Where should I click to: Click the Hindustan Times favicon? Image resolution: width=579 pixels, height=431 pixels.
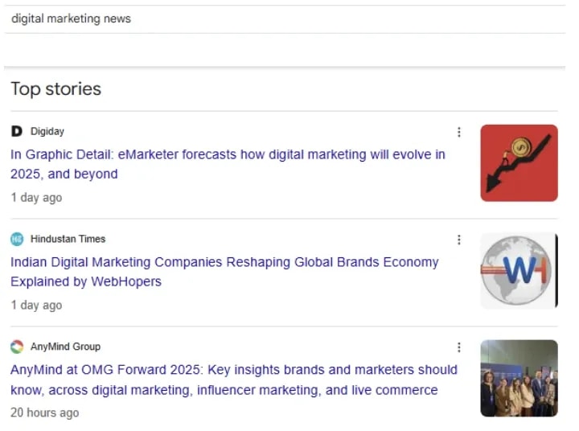17,239
